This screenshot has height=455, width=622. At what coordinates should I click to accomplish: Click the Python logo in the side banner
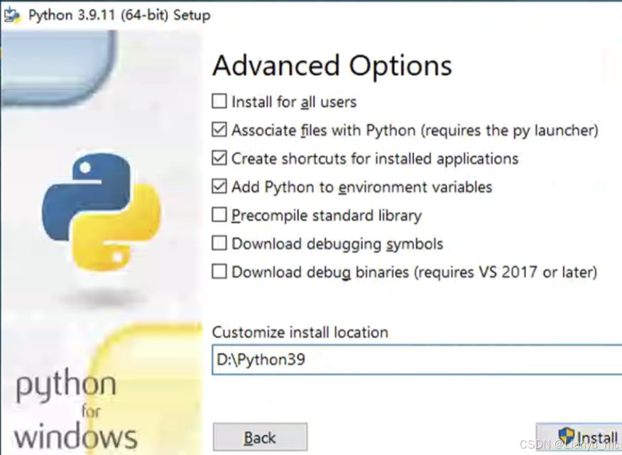pyautogui.click(x=102, y=212)
